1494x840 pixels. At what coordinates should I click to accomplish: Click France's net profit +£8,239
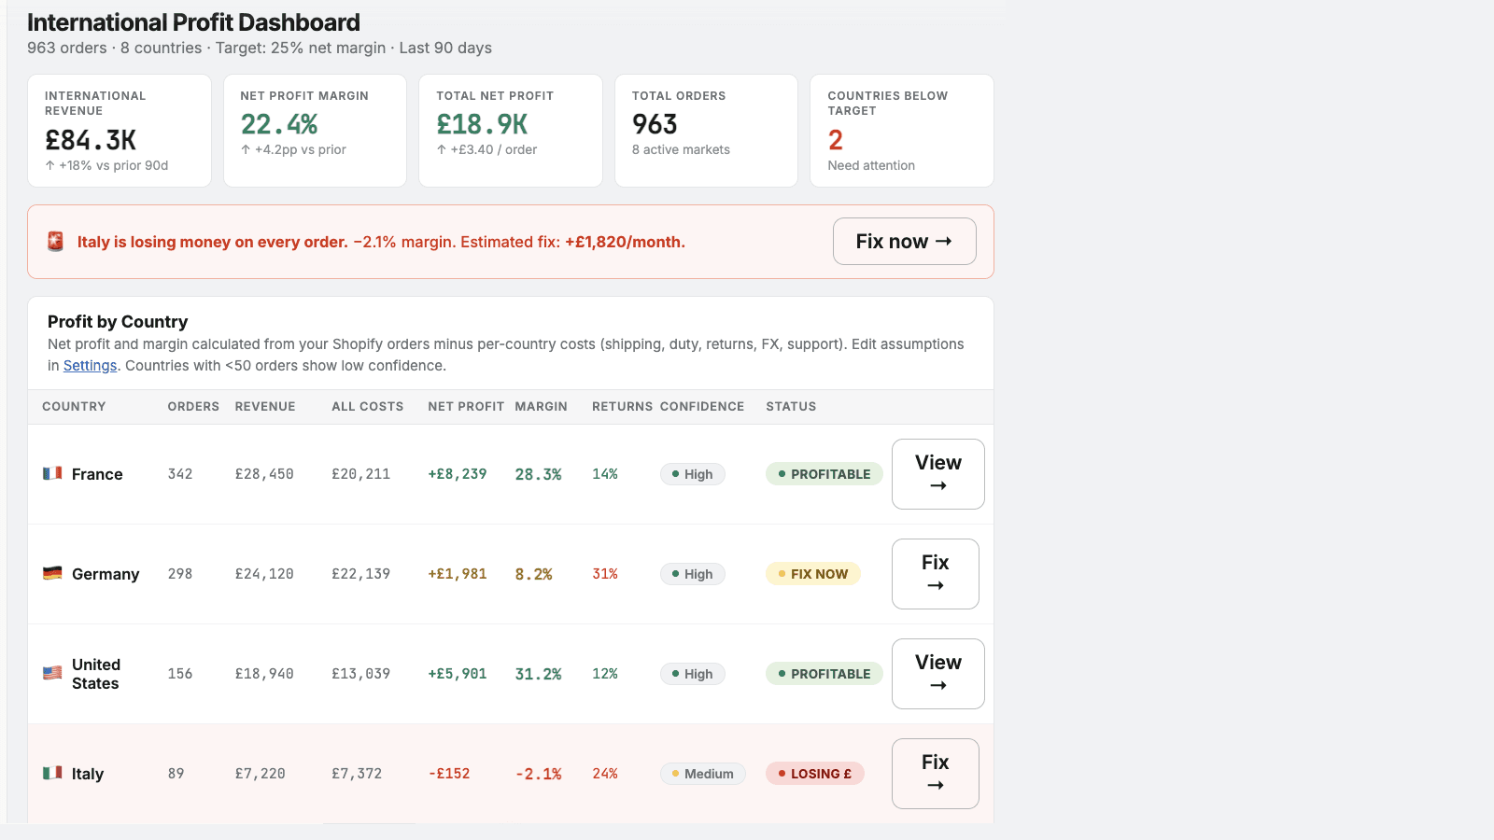(x=458, y=474)
